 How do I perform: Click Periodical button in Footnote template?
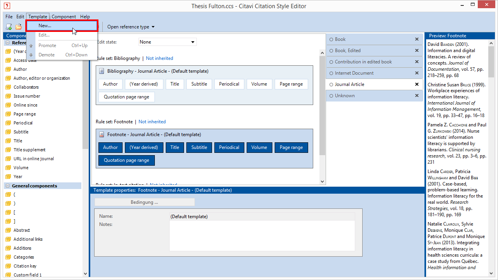pos(229,147)
